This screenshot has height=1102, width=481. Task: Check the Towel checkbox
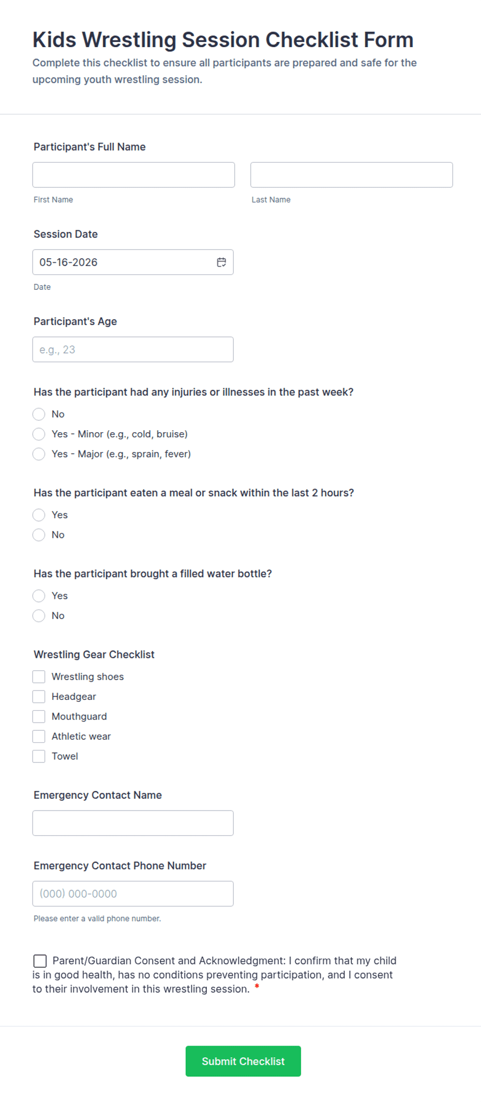pos(39,756)
